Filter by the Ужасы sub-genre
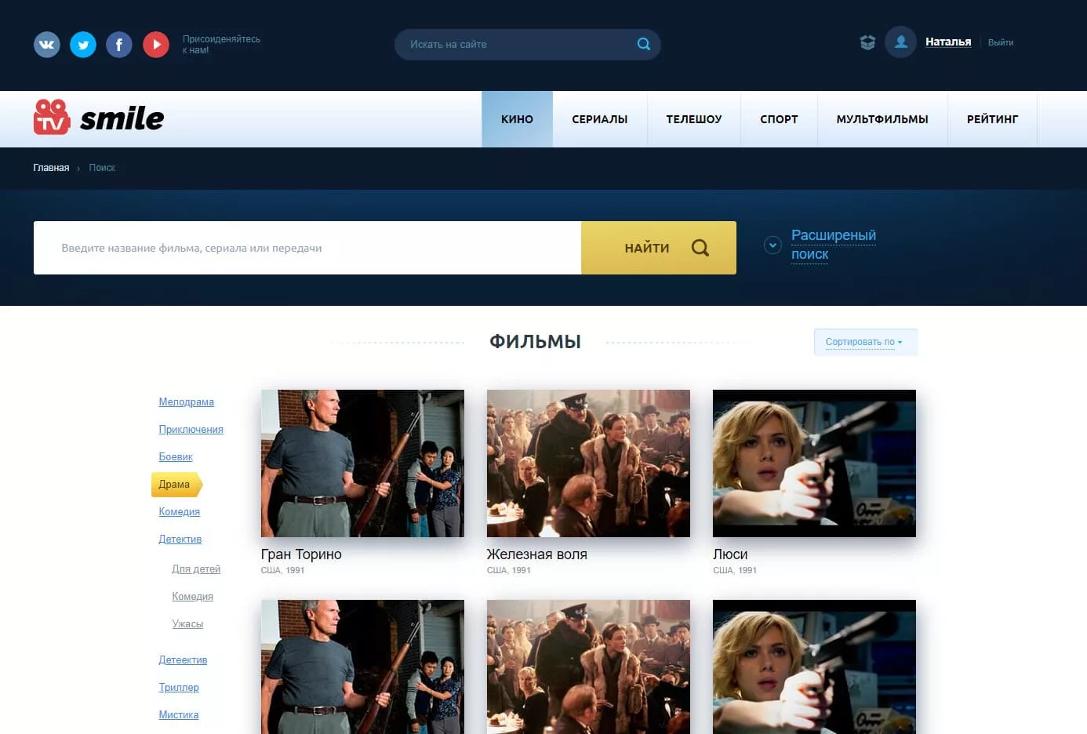The image size is (1087, 734). 187,624
